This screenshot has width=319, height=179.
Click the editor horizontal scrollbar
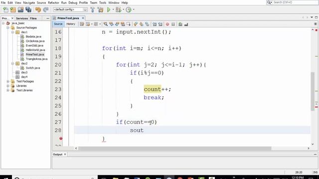[x=175, y=148]
